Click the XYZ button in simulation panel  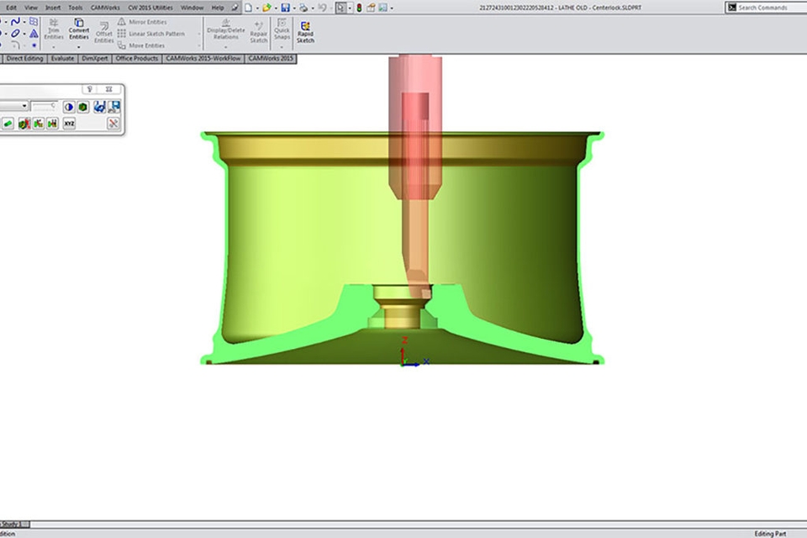[69, 124]
